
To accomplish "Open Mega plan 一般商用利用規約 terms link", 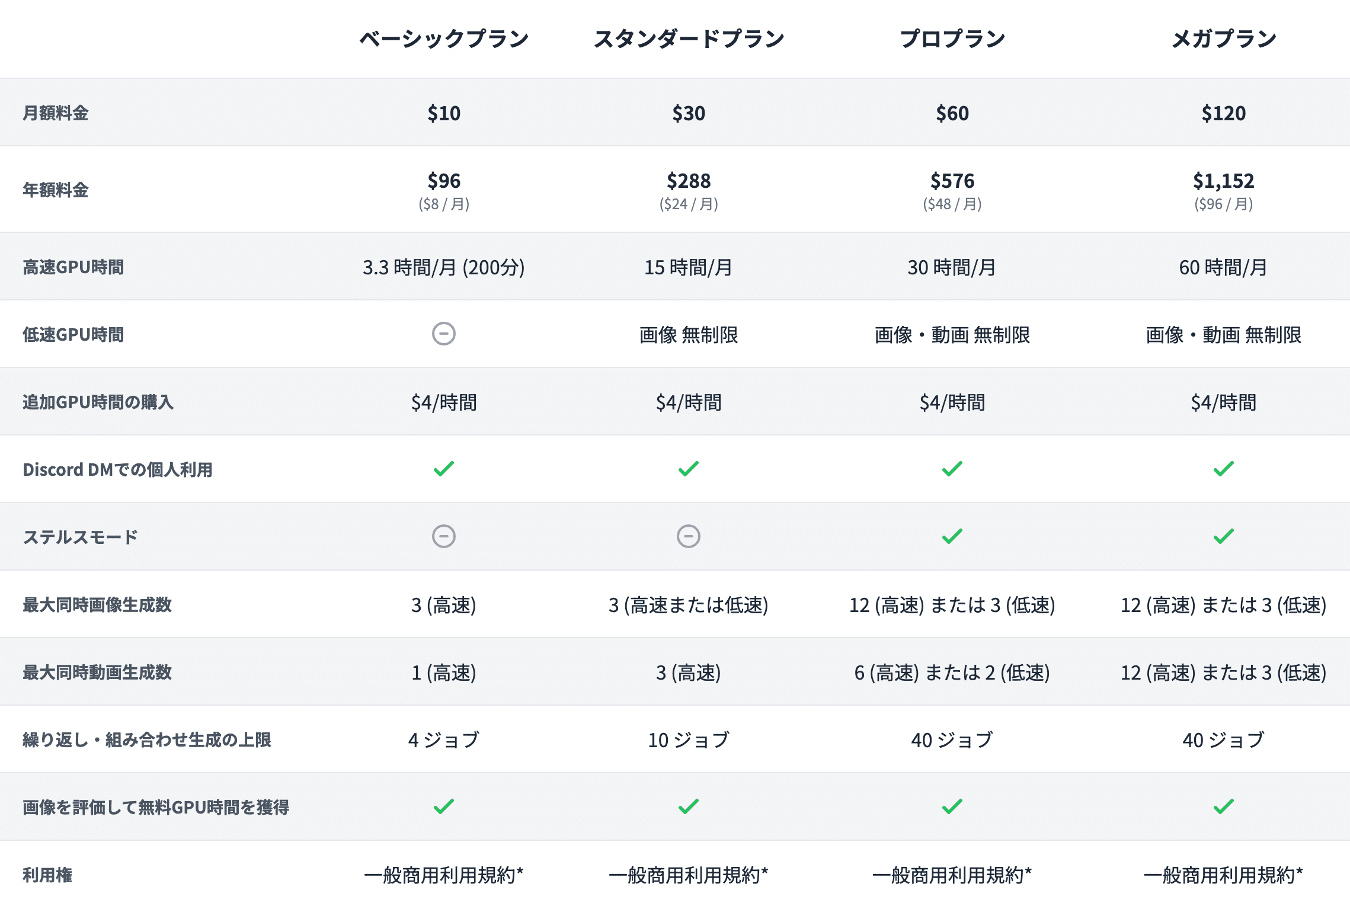I will pos(1223,875).
